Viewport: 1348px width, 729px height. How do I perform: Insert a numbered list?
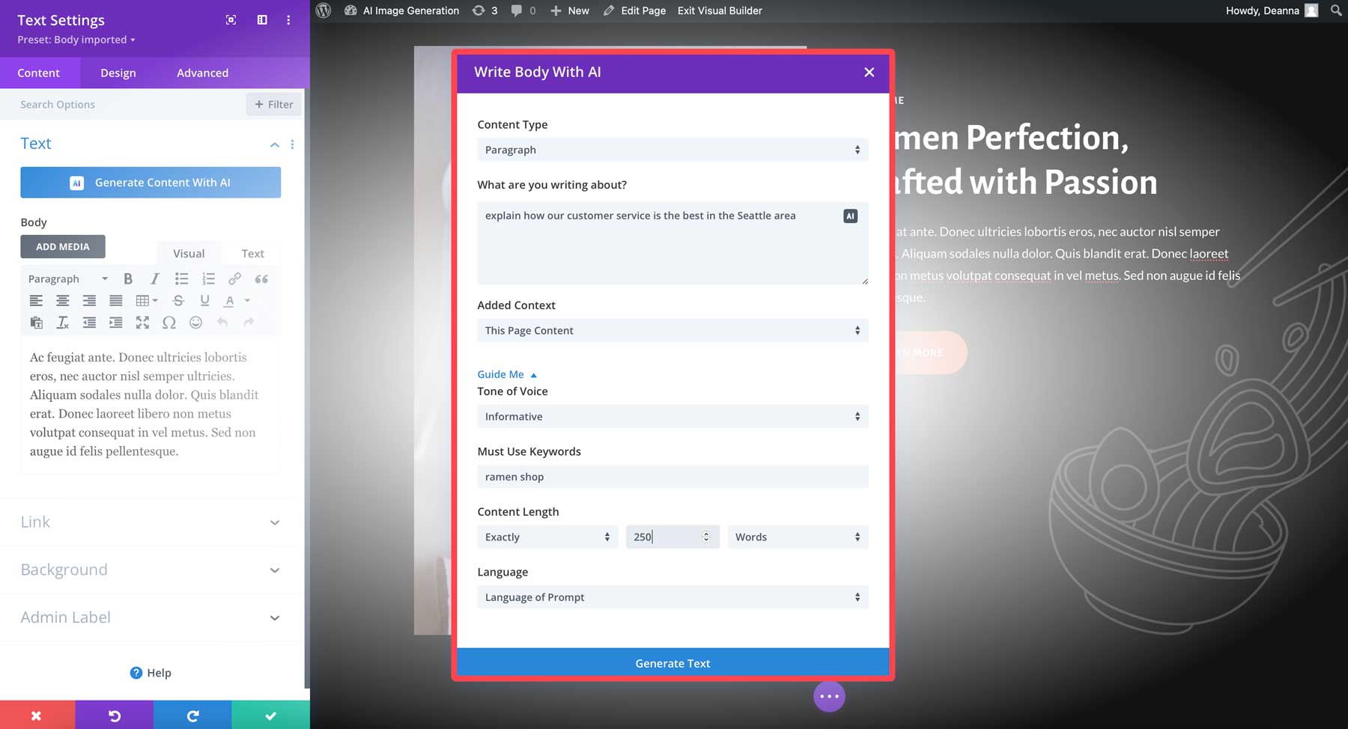pyautogui.click(x=208, y=279)
